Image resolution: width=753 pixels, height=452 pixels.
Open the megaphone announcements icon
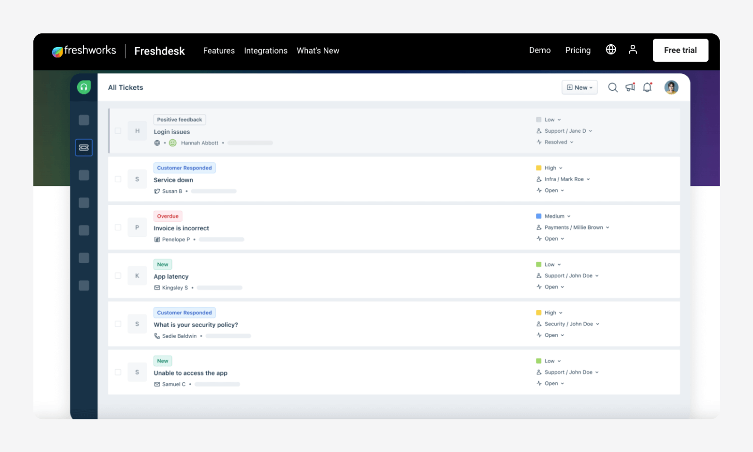tap(630, 87)
